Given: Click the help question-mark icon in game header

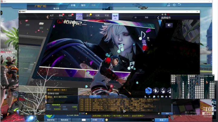Looking at the screenshot, I should (x=162, y=14).
